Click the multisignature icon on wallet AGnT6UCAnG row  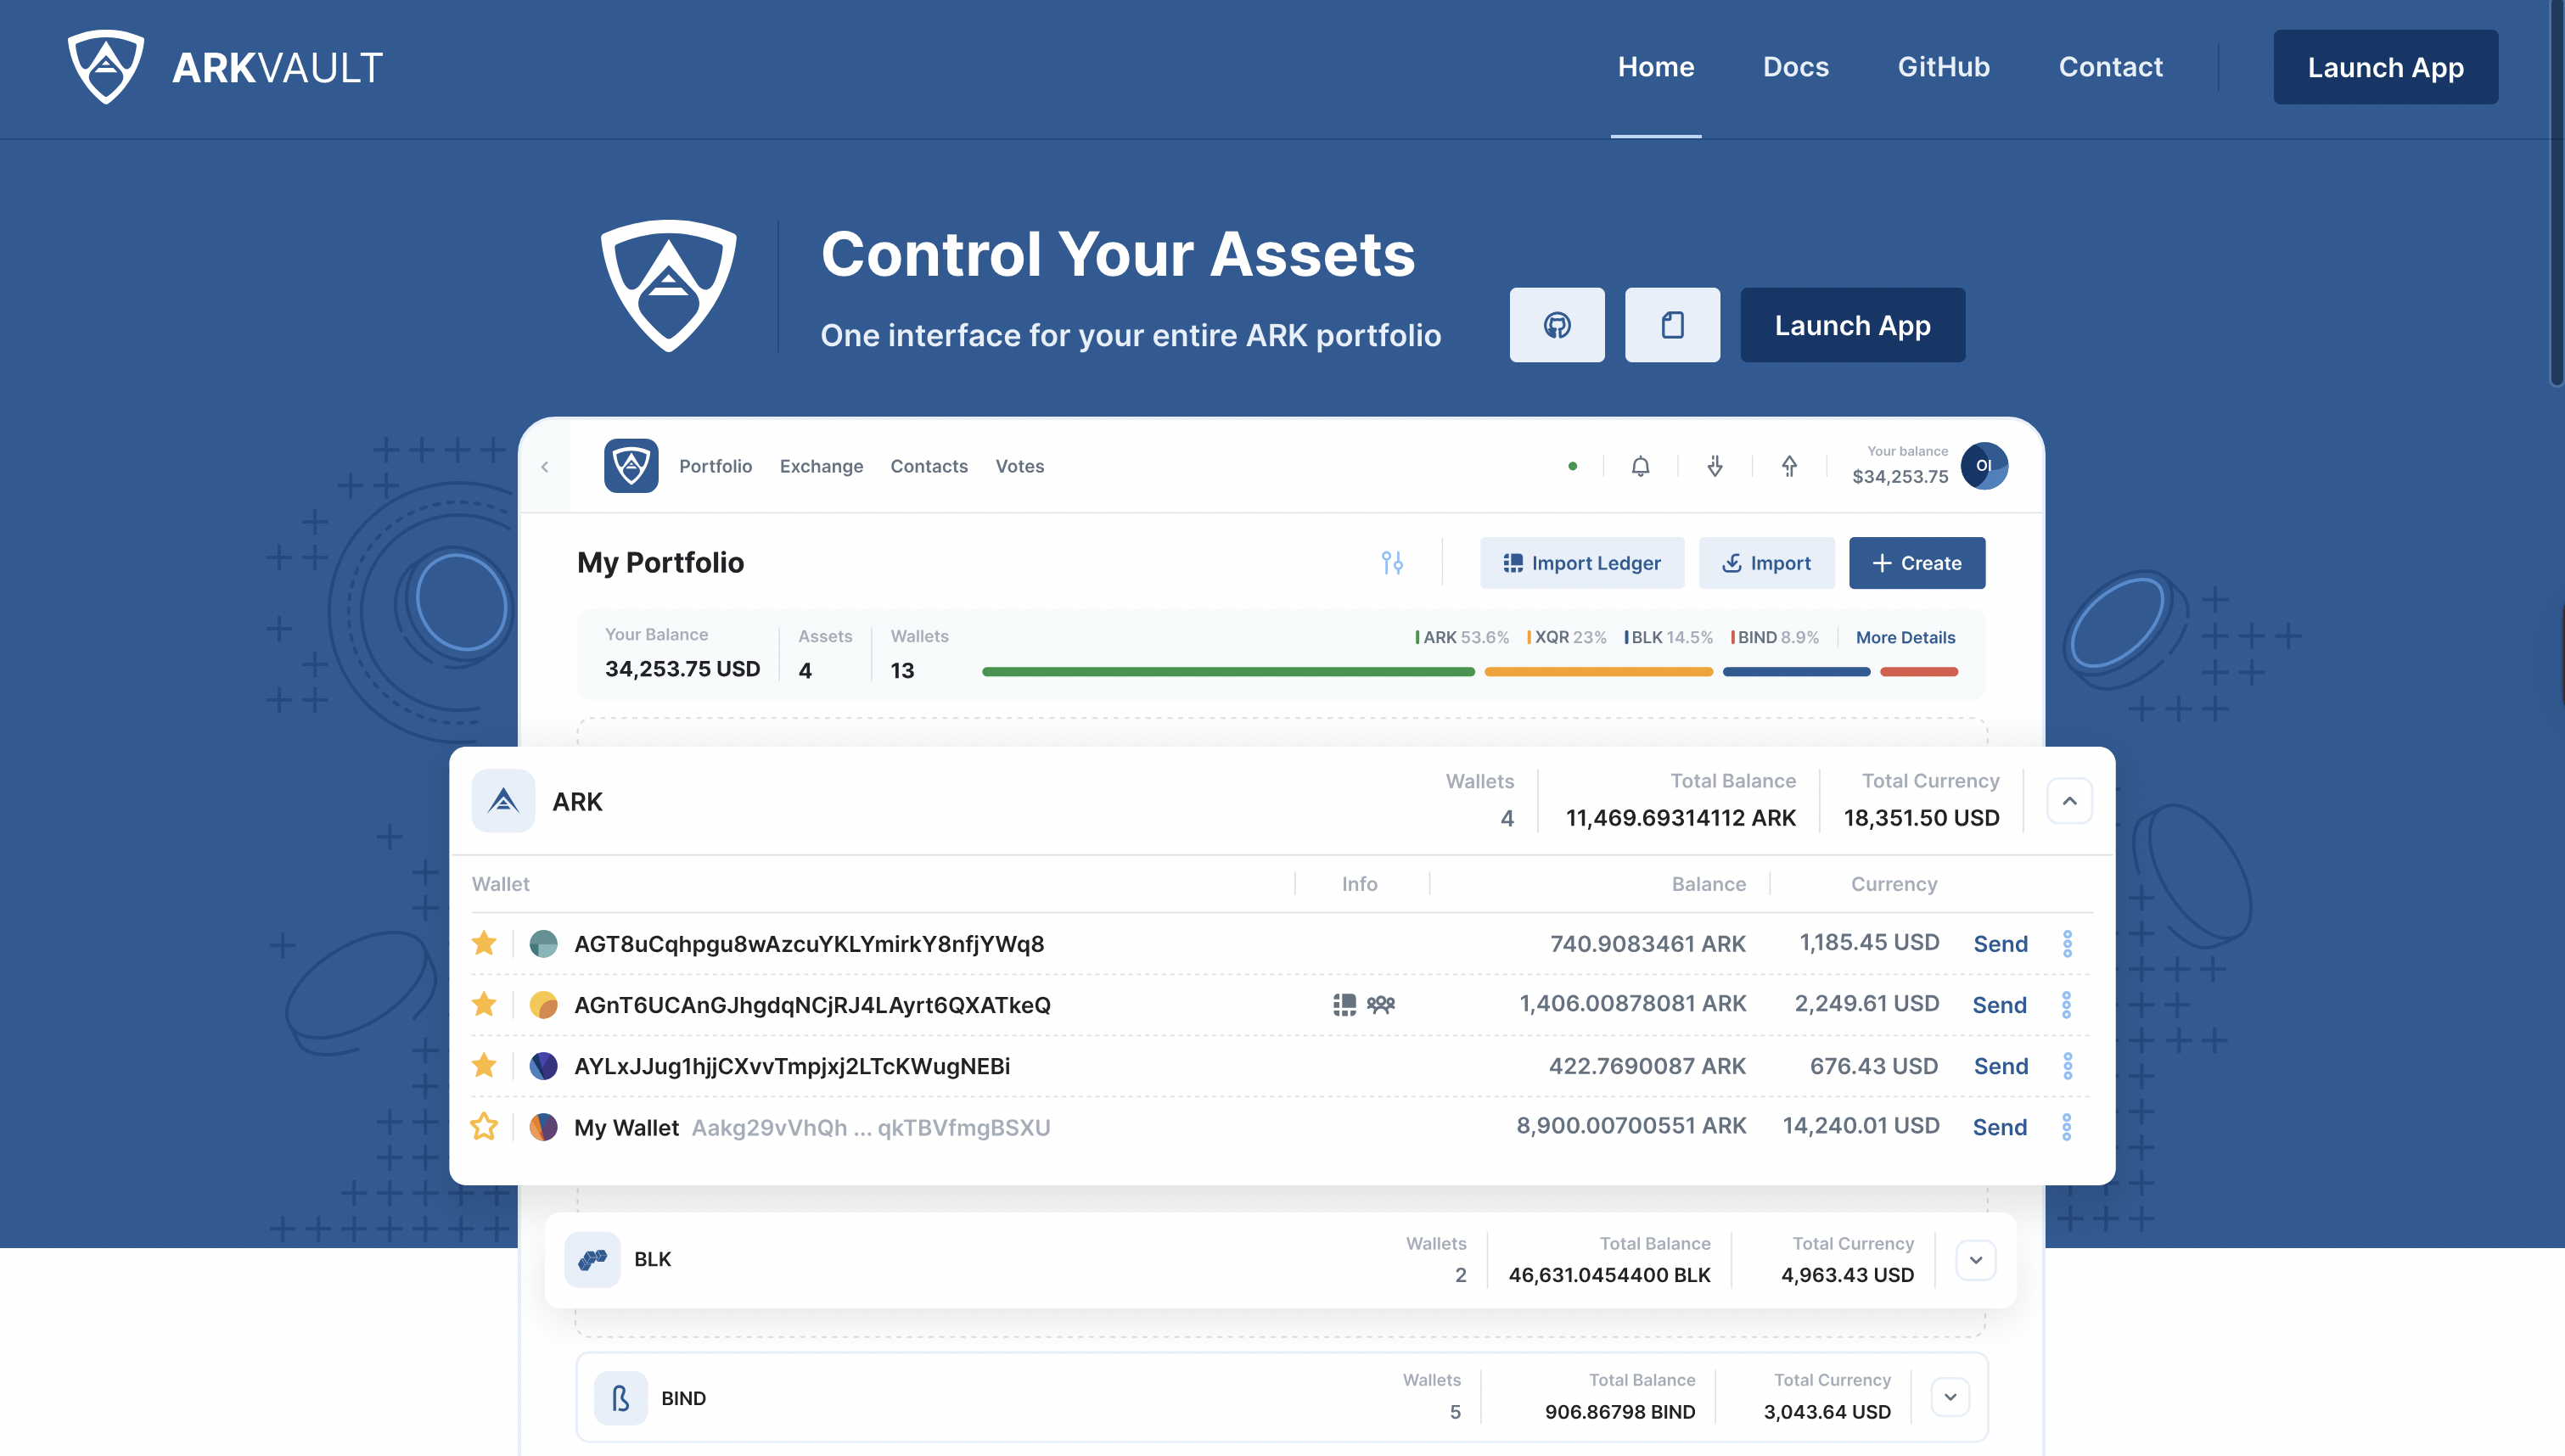coord(1381,1004)
